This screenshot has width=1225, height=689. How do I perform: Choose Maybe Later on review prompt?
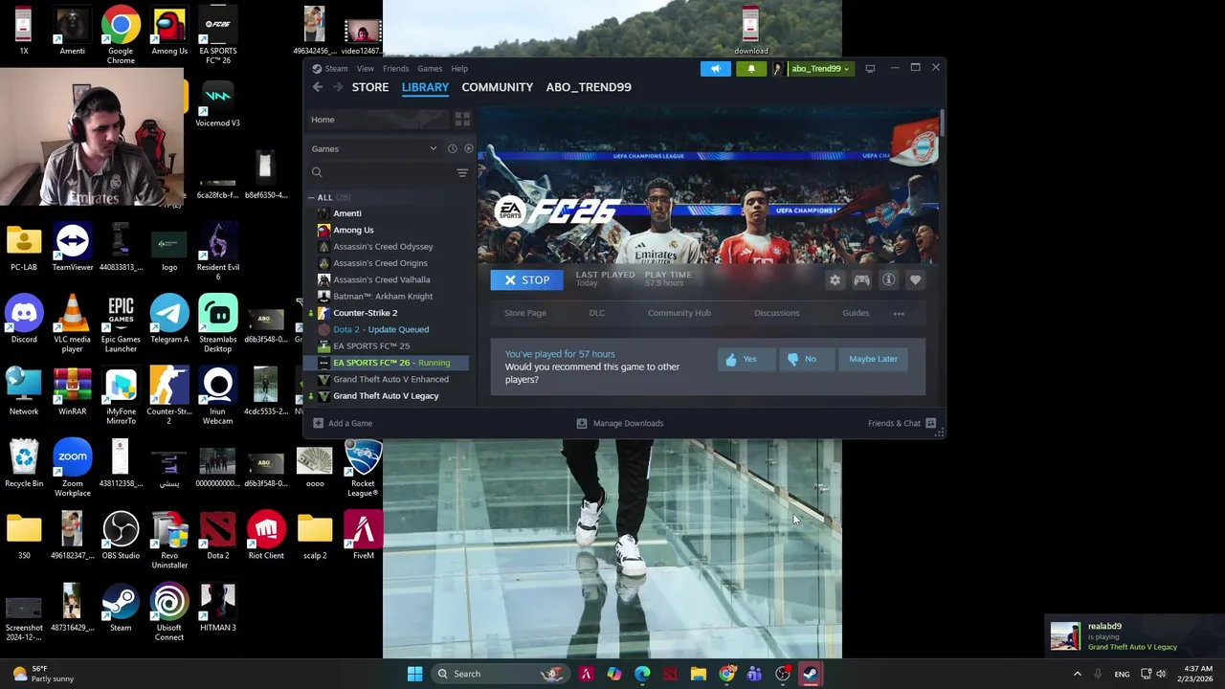tap(873, 359)
